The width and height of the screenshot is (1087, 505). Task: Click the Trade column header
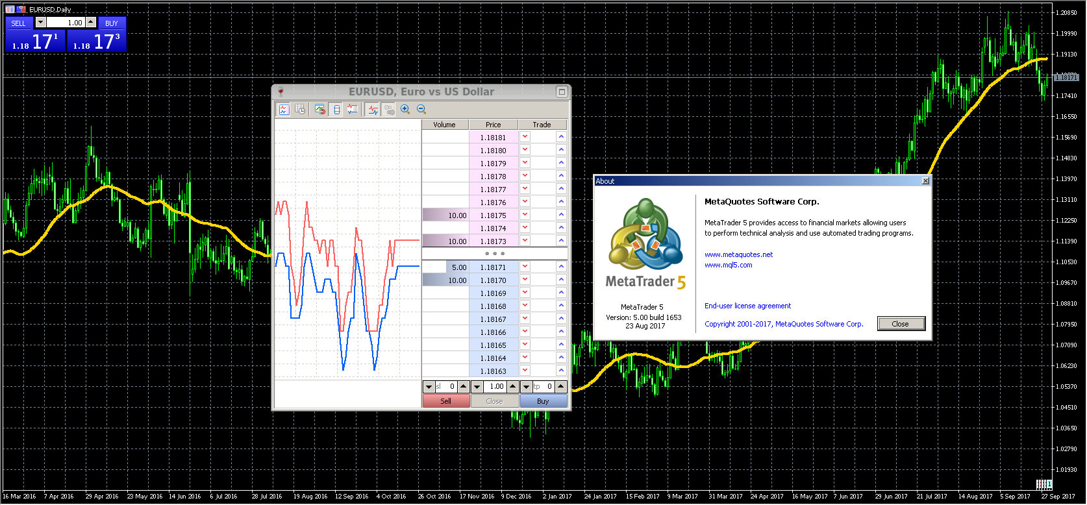tap(542, 125)
